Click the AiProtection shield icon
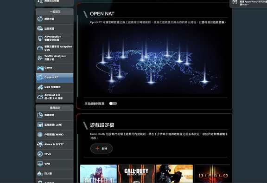 (x=40, y=39)
